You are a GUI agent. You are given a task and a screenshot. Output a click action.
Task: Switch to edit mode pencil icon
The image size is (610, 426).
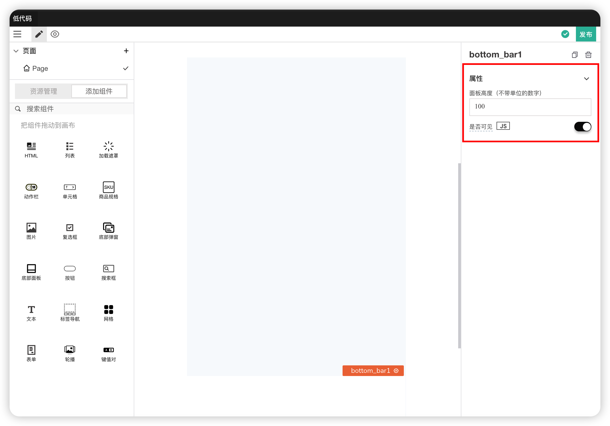[x=39, y=34]
